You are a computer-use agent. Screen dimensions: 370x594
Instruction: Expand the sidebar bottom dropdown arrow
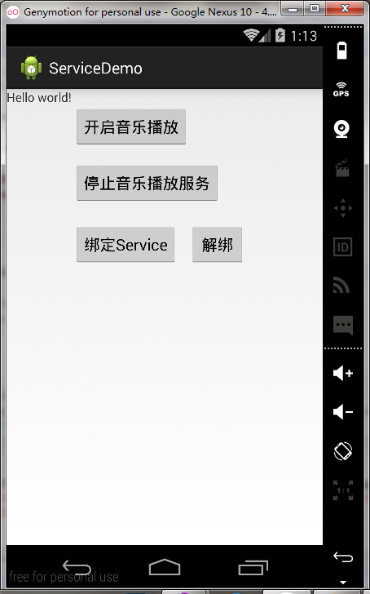(343, 583)
